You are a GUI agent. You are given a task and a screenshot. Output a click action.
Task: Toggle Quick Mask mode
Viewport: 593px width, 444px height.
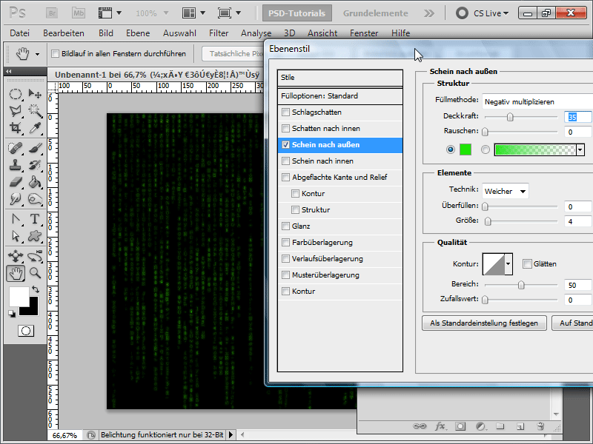[x=26, y=331]
